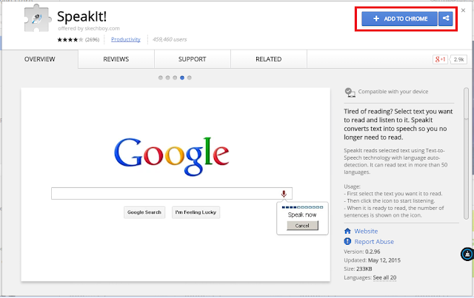Show the third screenshot via third dot
The image size is (474, 298).
click(x=175, y=78)
